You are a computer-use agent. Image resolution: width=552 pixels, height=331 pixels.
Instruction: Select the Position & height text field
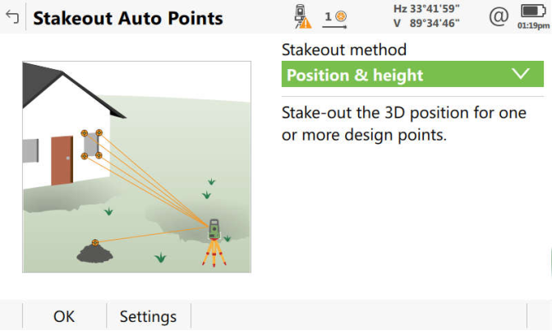[x=355, y=75]
